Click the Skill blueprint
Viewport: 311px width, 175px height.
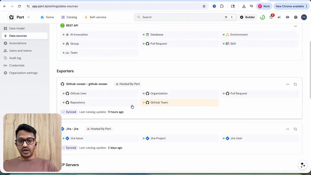(260, 44)
